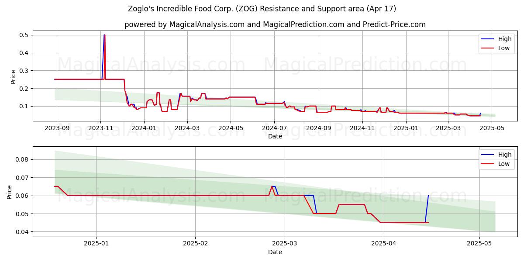Click the 2025-01 tick label in top chart

point(406,128)
